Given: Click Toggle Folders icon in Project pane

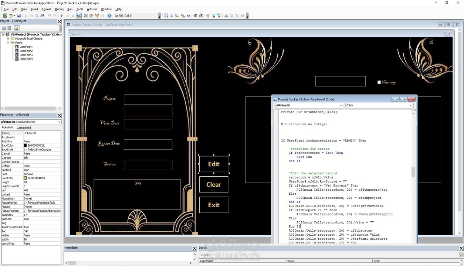Looking at the screenshot, I should [16, 28].
